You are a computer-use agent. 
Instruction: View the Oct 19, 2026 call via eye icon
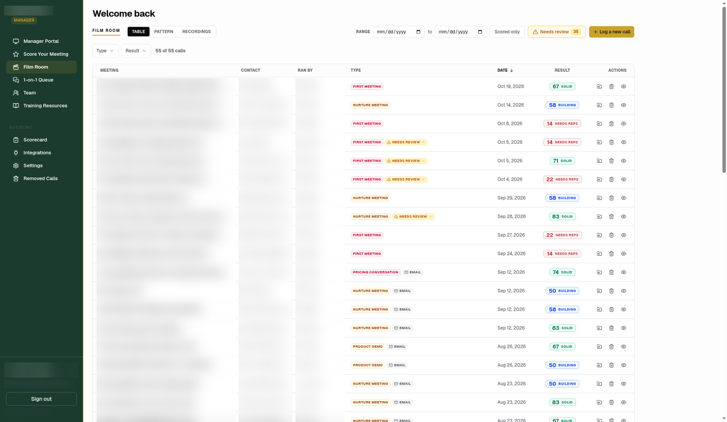624,86
